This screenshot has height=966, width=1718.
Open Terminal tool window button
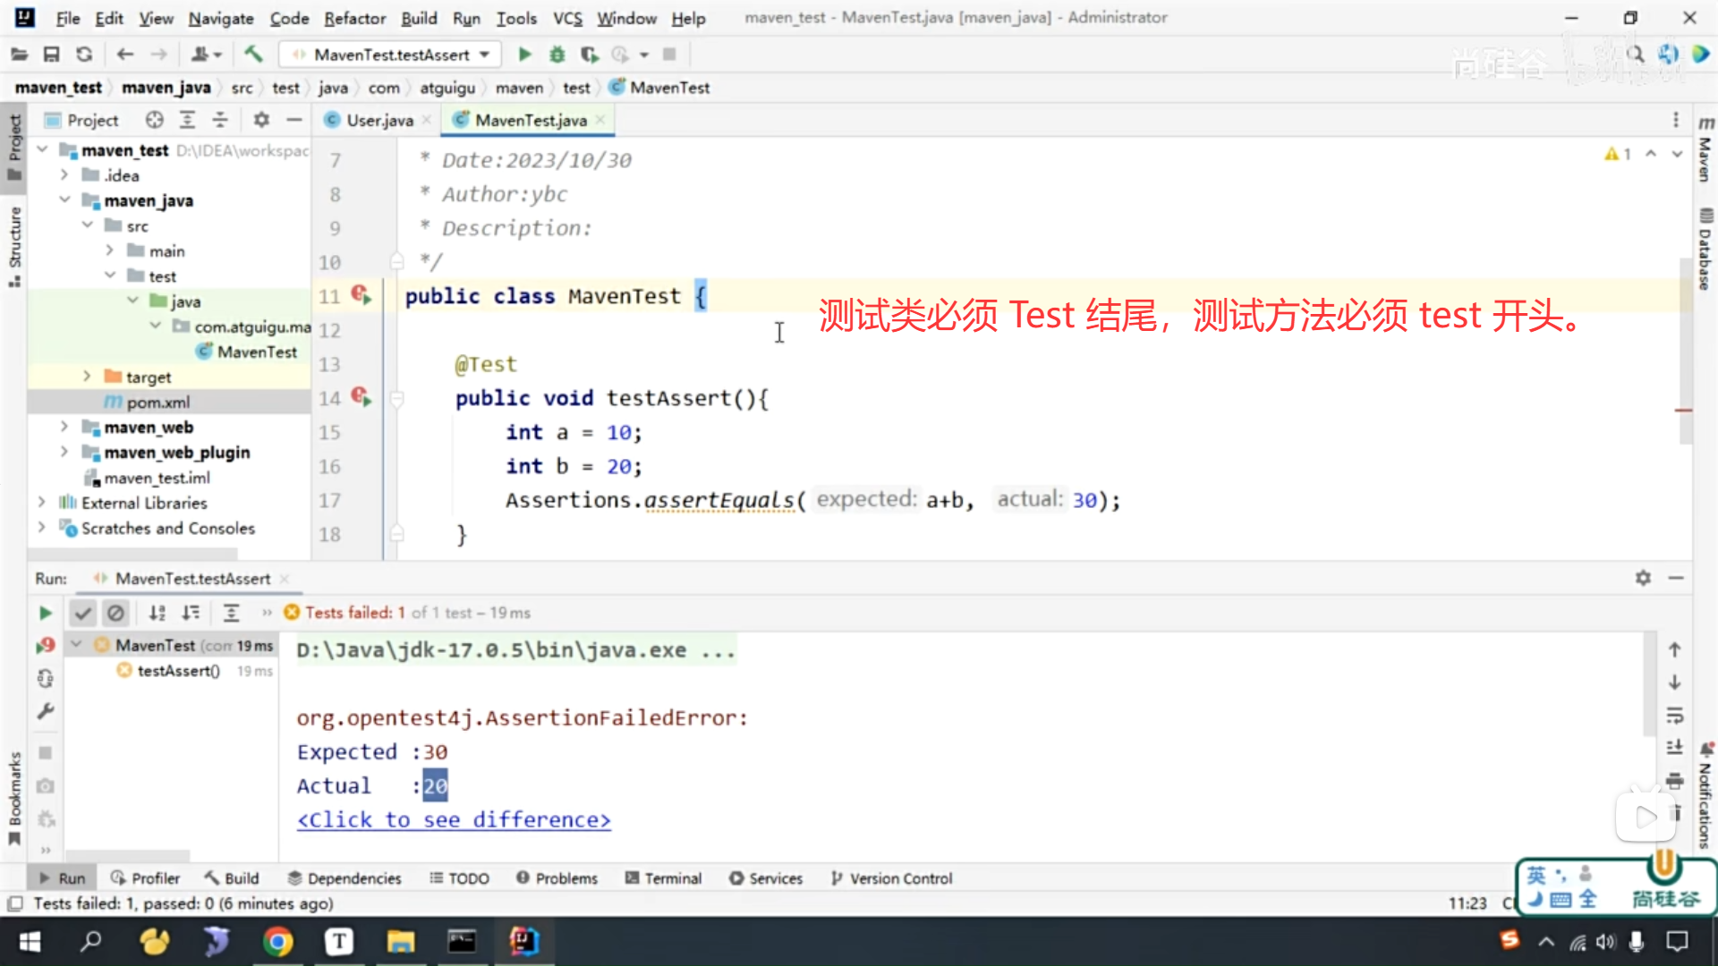coord(663,878)
